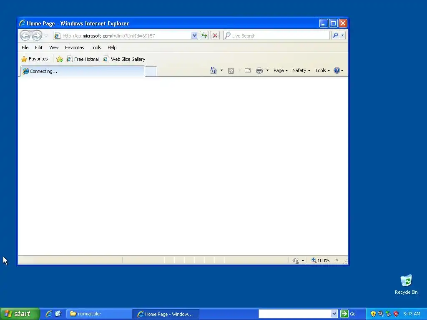The height and width of the screenshot is (320, 427).
Task: Click the Home Page taskbar button
Action: click(166, 314)
